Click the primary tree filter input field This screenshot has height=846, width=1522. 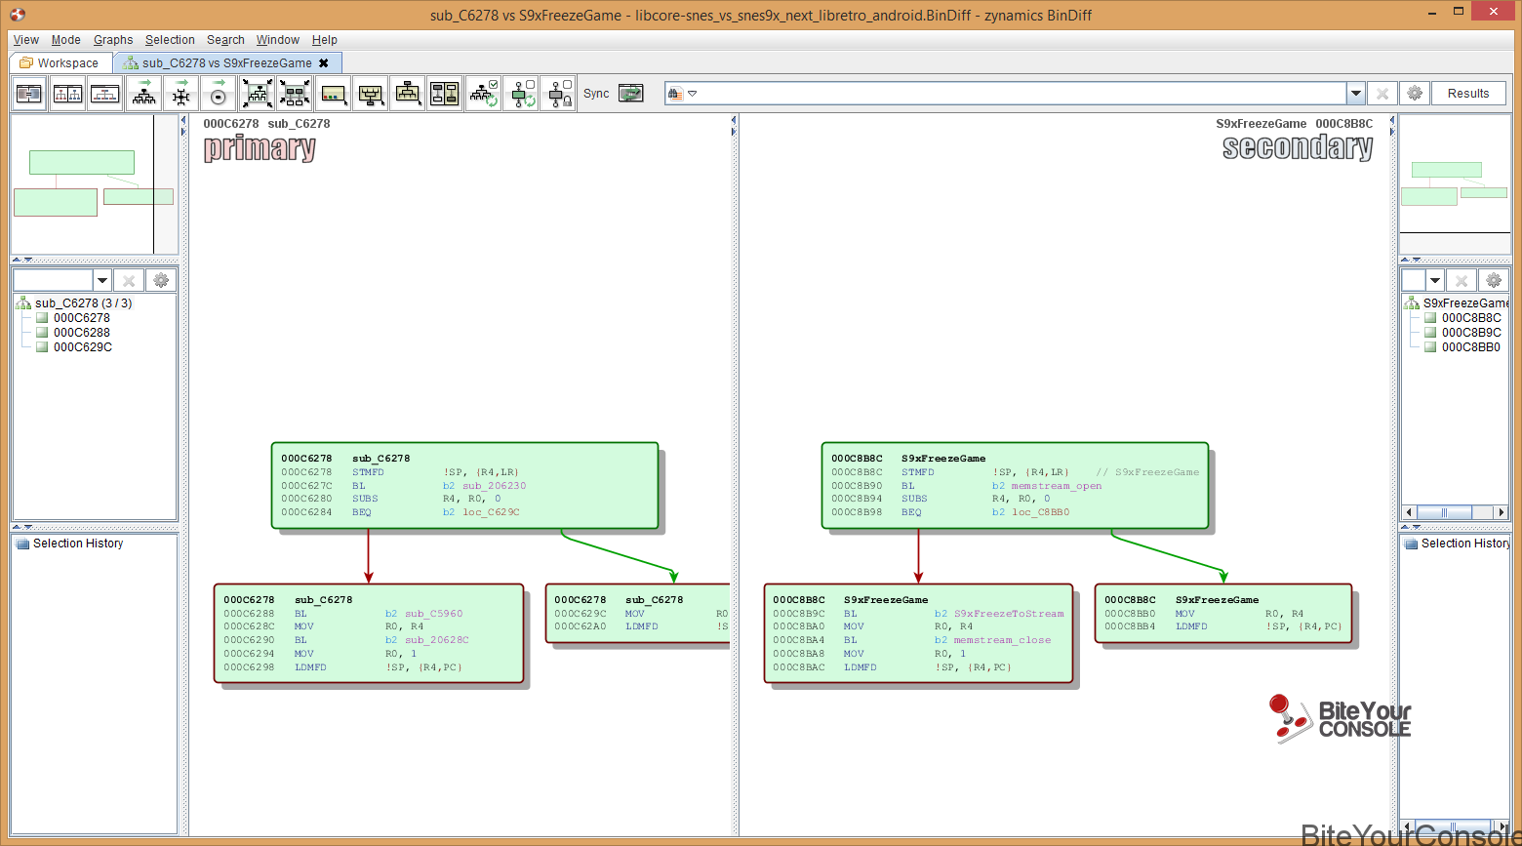(53, 280)
